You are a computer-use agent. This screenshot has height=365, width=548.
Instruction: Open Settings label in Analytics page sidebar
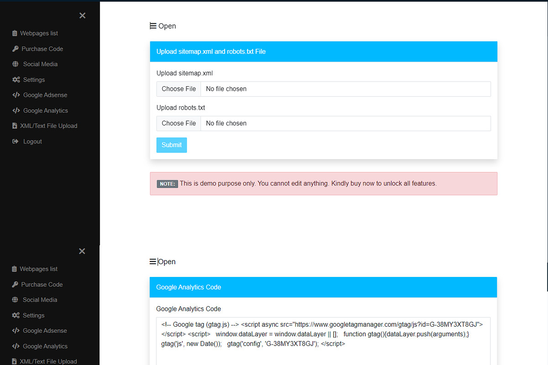[x=33, y=315]
